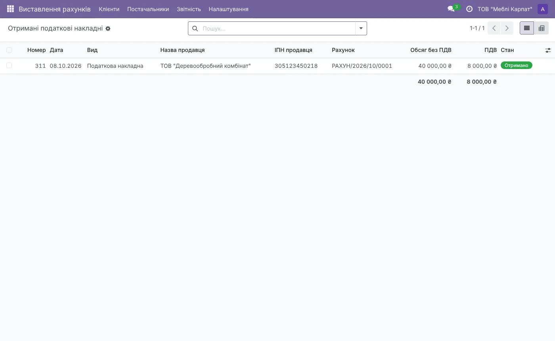Image resolution: width=555 pixels, height=341 pixels.
Task: Open the conversations chat icon
Action: tap(451, 9)
